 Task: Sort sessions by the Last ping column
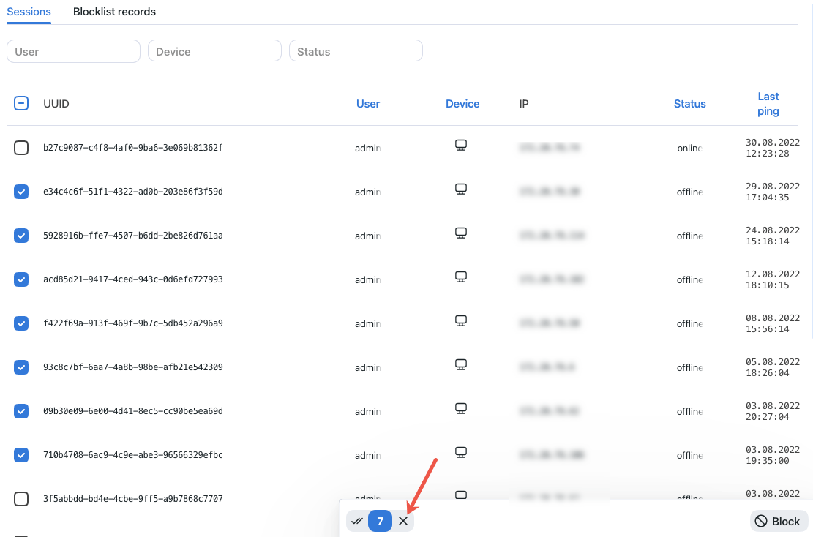[x=768, y=103]
